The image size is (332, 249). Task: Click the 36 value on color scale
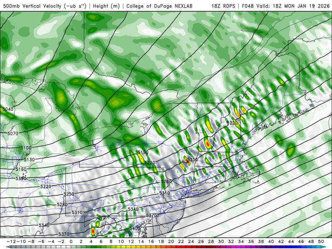251,242
